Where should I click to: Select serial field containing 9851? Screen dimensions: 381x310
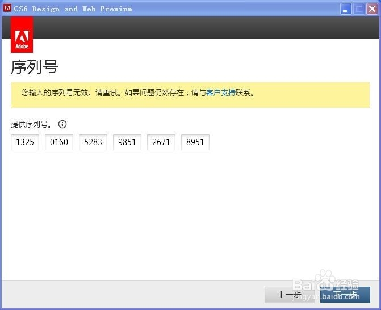coord(127,142)
